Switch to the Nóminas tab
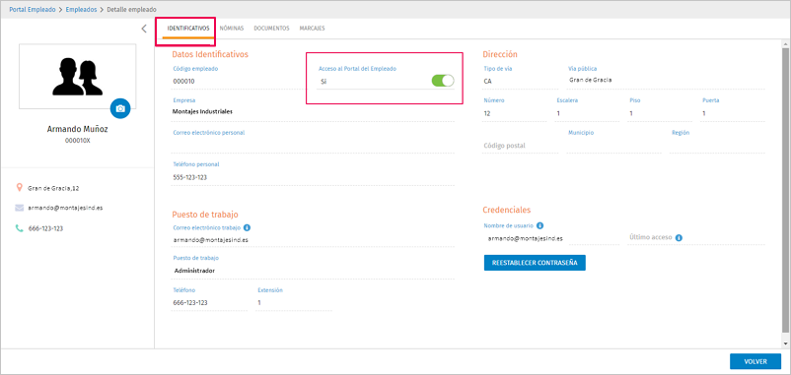Viewport: 791px width, 375px height. [x=232, y=29]
